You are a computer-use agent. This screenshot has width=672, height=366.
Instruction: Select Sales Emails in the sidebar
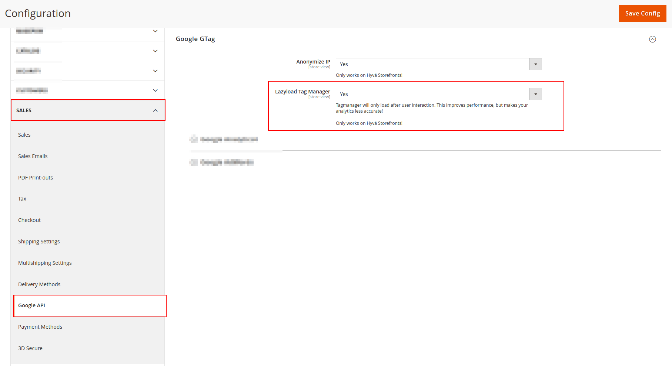tap(33, 156)
